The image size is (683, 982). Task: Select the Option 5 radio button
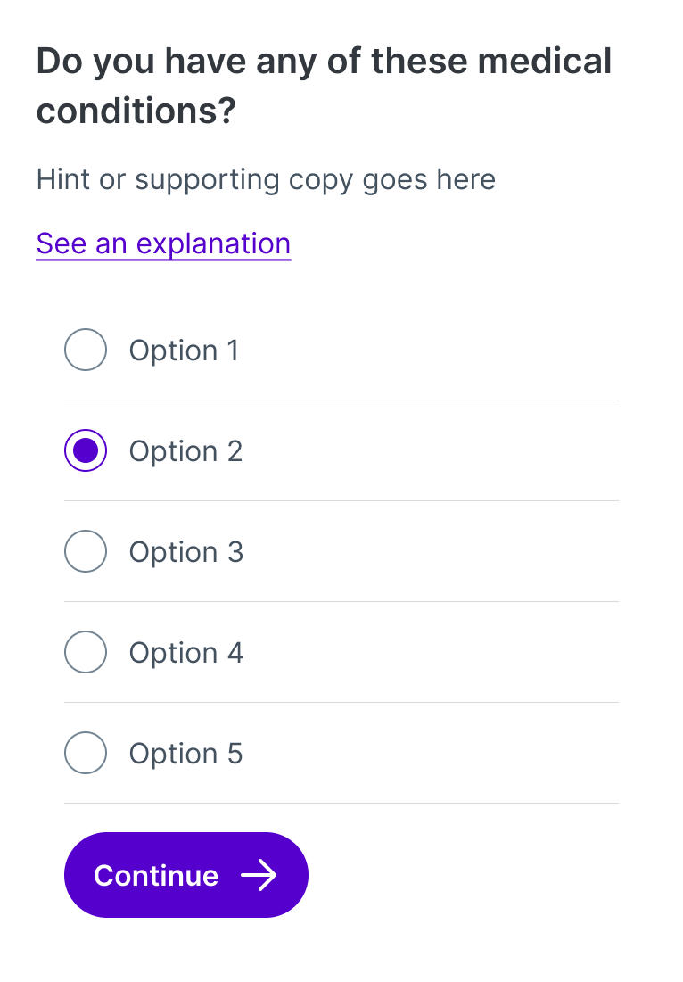[x=85, y=753]
